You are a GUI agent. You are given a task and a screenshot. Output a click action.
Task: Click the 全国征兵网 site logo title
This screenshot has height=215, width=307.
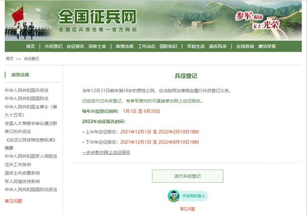pos(97,17)
